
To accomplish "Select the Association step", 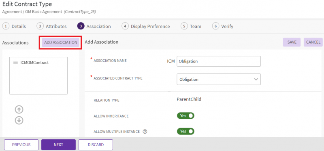I will tap(94, 26).
